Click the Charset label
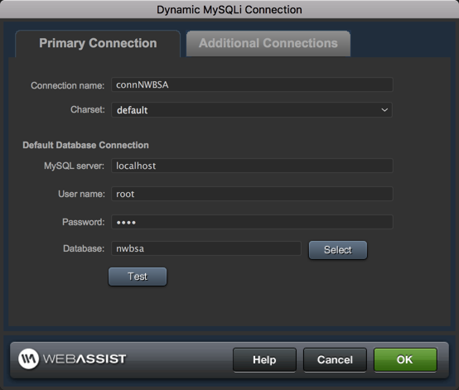The width and height of the screenshot is (459, 390). [88, 109]
